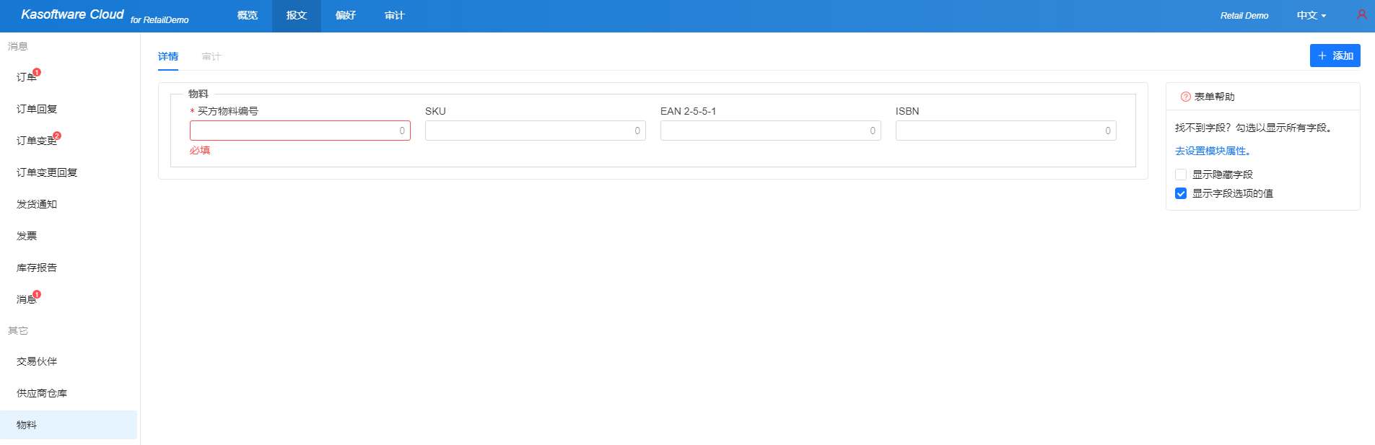Viewport: 1375px width, 445px height.
Task: Uncheck the 显示字段选项的值 checkbox
Action: pos(1181,193)
